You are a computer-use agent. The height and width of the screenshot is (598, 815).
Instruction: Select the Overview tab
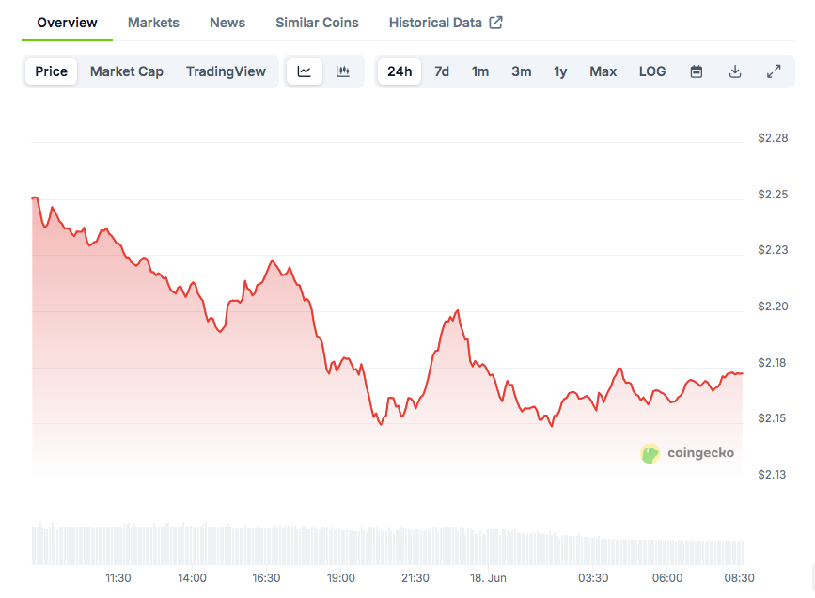pyautogui.click(x=67, y=23)
